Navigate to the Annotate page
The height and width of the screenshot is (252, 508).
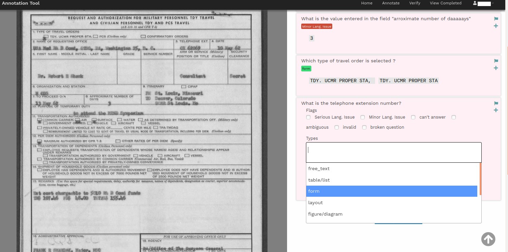pyautogui.click(x=391, y=3)
